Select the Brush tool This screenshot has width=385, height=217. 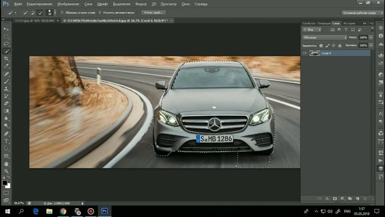[x=6, y=81]
